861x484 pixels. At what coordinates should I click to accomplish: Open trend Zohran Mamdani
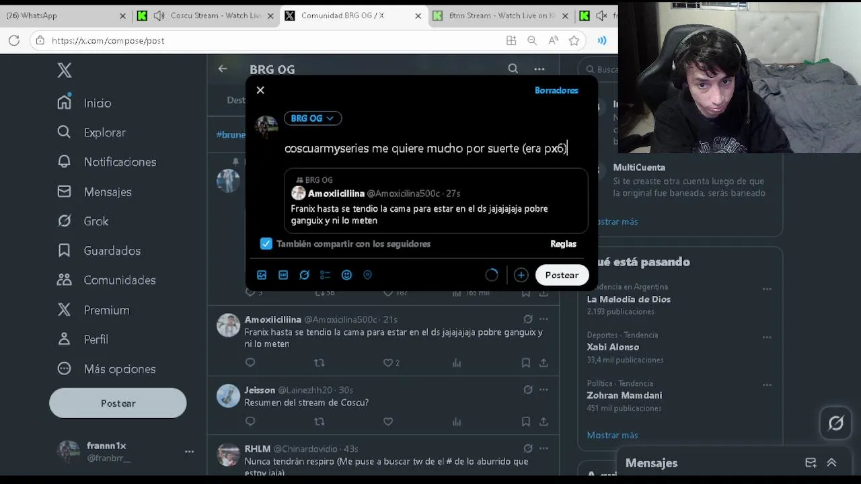624,395
